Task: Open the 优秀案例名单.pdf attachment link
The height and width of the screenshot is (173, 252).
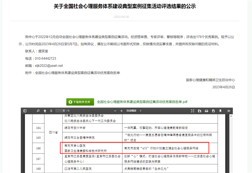Action: (x=142, y=102)
